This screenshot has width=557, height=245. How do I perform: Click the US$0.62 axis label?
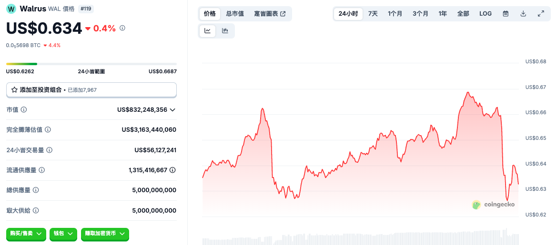pyautogui.click(x=536, y=215)
